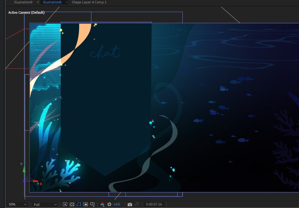The height and width of the screenshot is (208, 299).
Task: Click the pixel aspect ratio correction icon
Action: tap(65, 204)
